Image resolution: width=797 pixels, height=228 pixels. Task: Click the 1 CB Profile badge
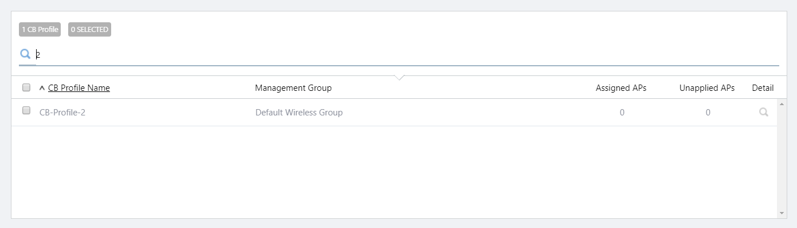(x=40, y=29)
